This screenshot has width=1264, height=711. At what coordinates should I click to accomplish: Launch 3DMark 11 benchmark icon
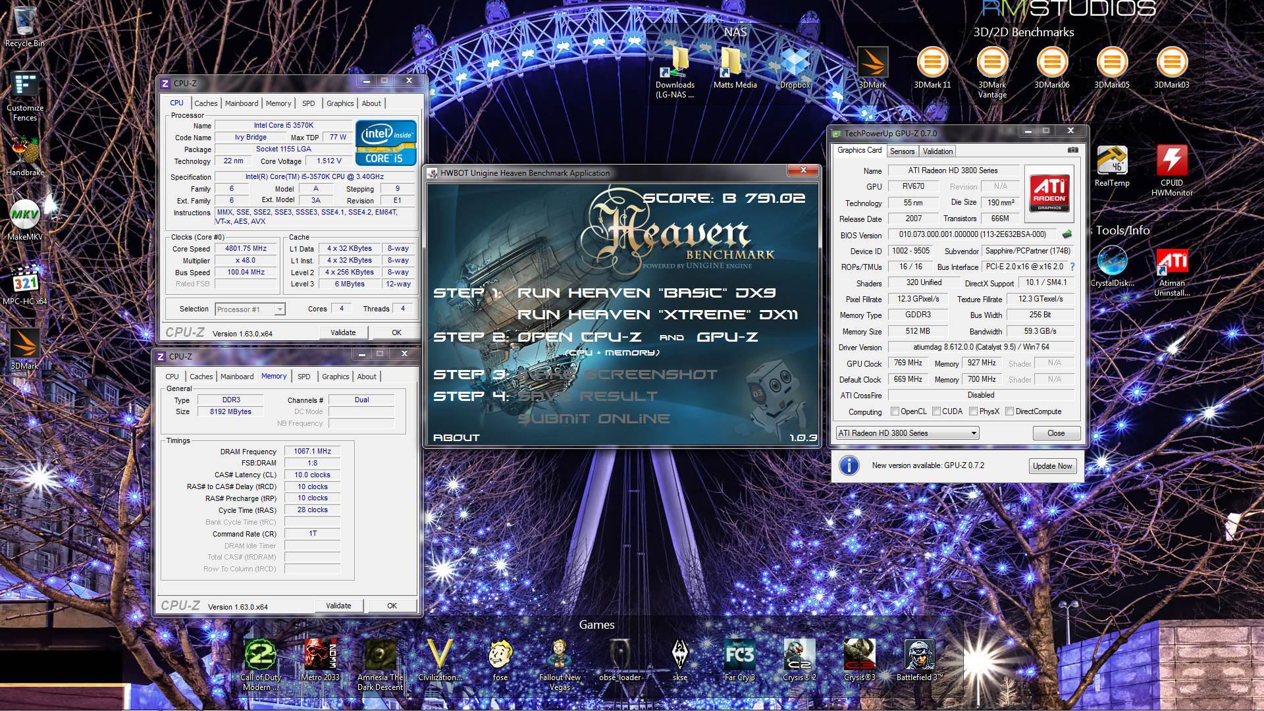click(x=932, y=68)
